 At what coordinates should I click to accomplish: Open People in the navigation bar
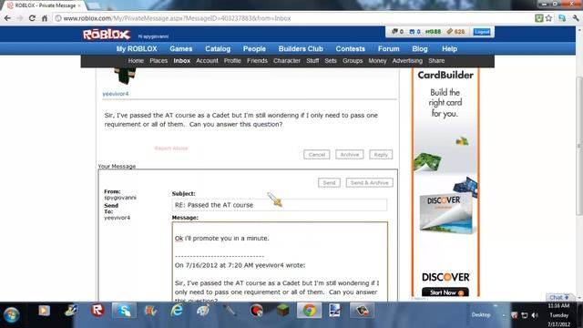click(x=254, y=48)
